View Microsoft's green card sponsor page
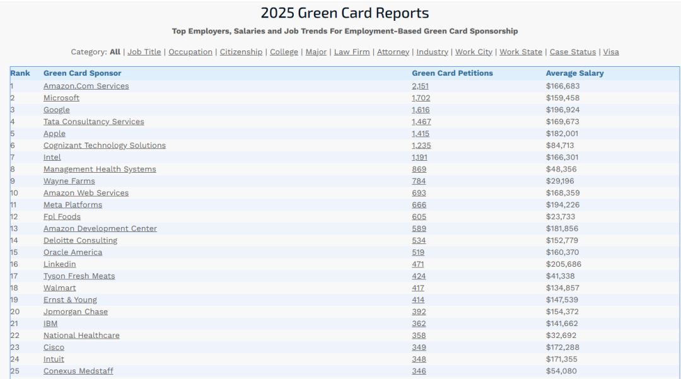 (61, 98)
